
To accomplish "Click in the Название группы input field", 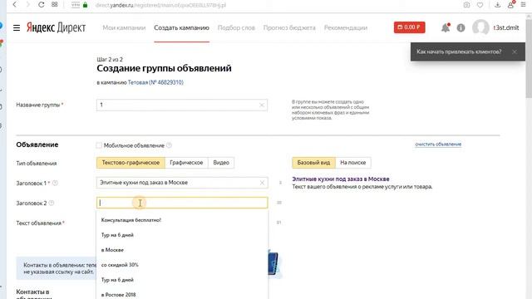I will tap(182, 105).
